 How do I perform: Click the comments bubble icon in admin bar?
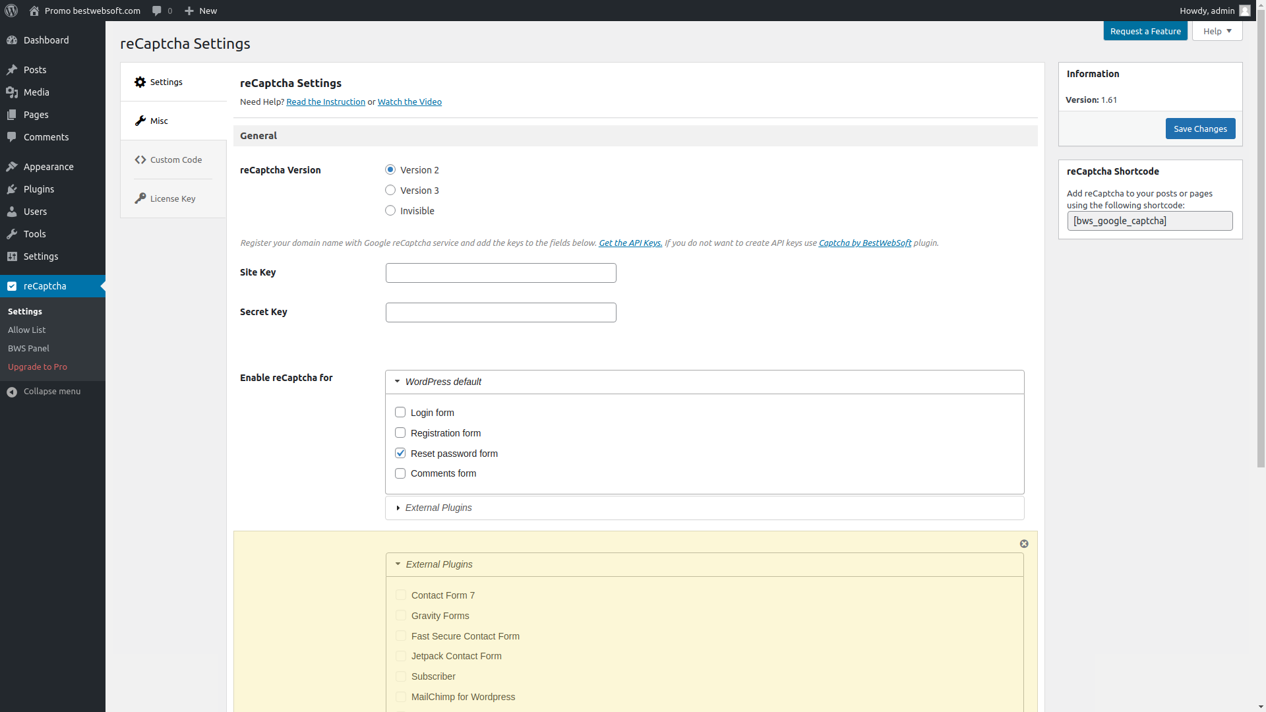[x=157, y=11]
